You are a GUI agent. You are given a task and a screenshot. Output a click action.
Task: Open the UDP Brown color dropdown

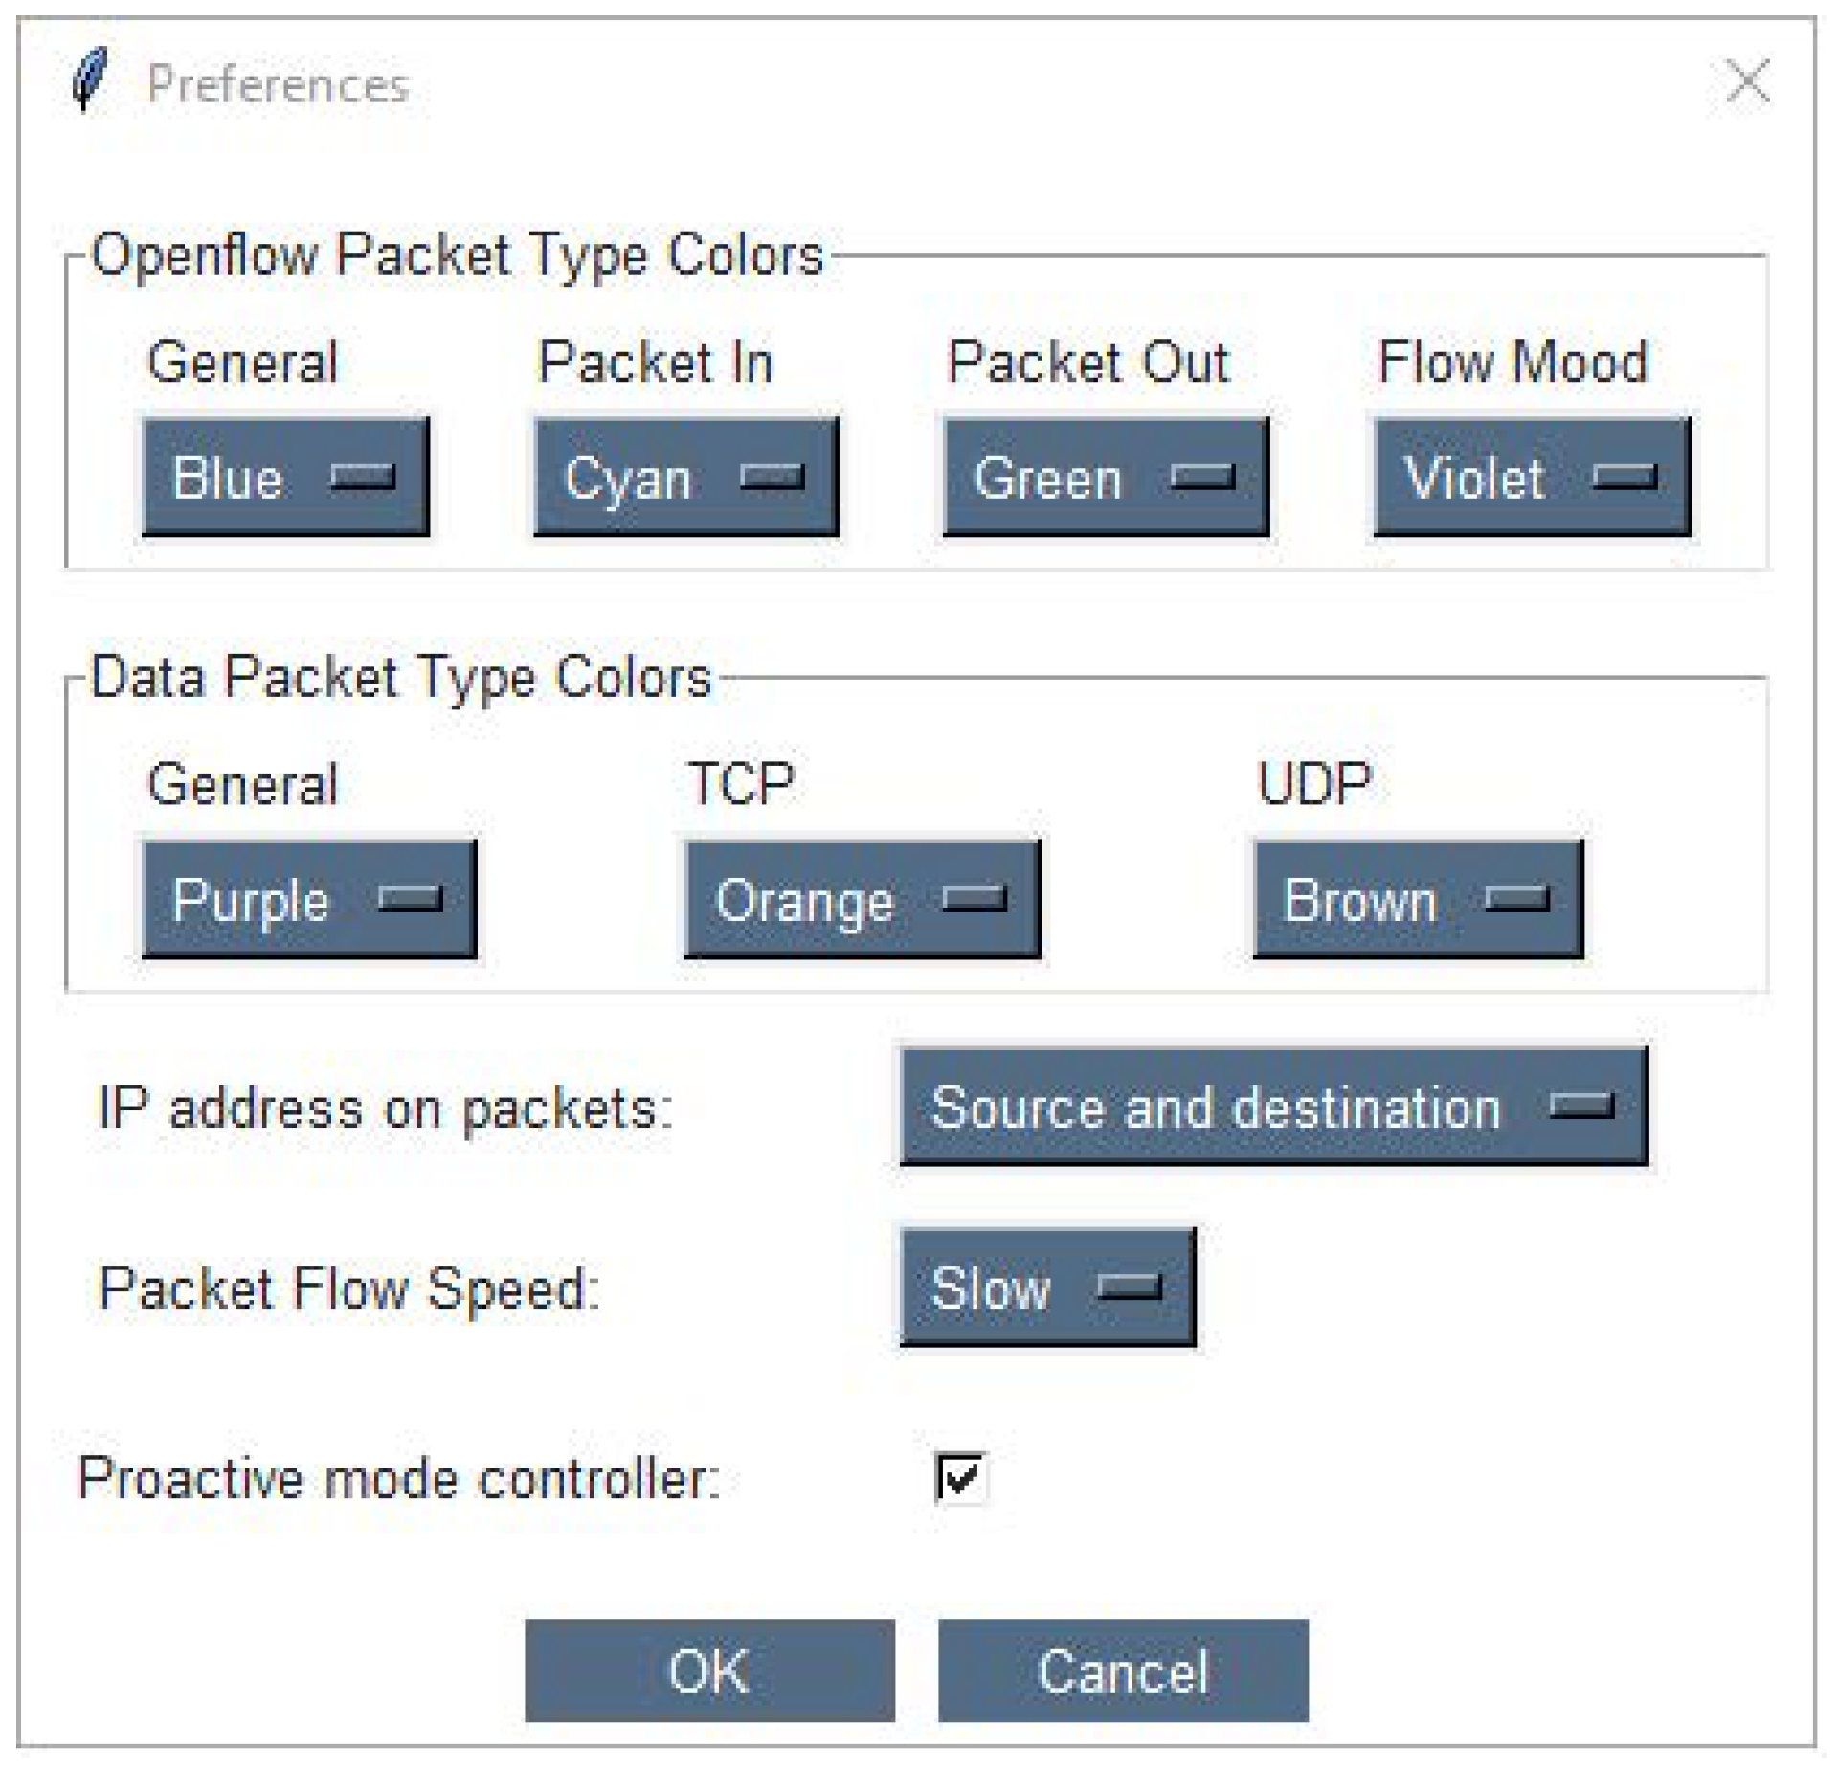(x=1418, y=900)
